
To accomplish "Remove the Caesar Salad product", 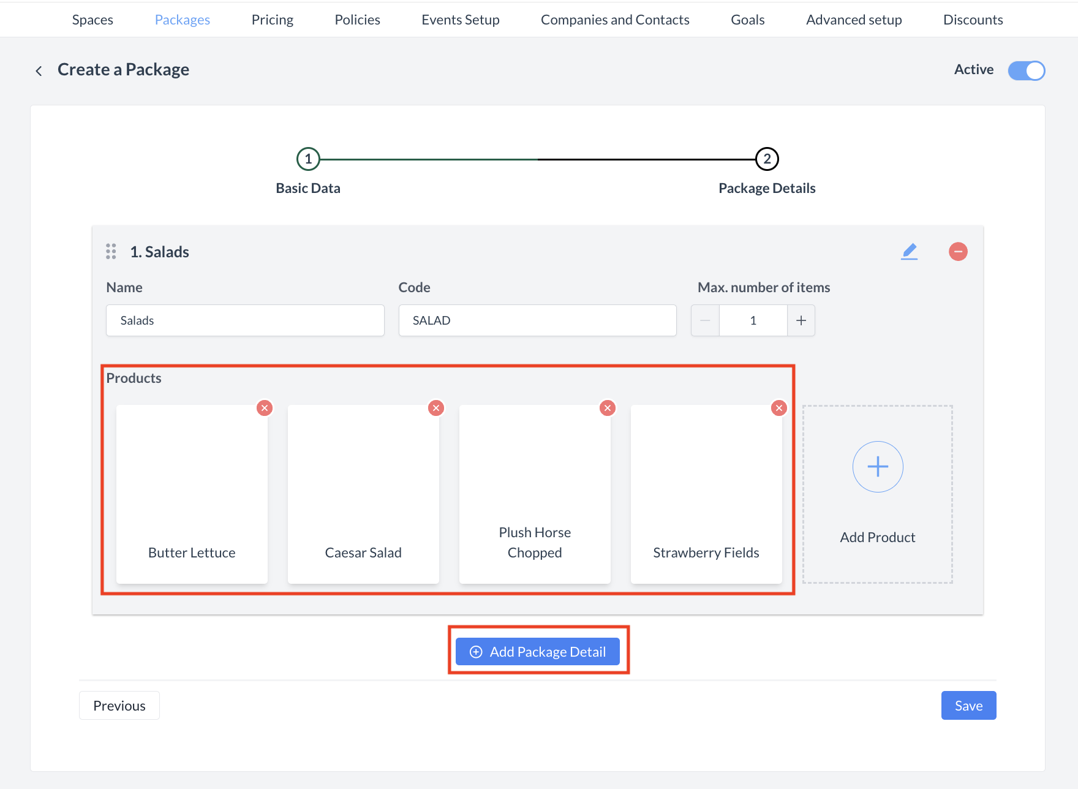I will pos(436,408).
